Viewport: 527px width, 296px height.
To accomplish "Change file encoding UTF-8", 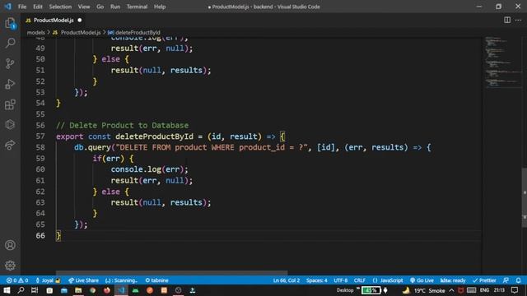I will (x=340, y=280).
